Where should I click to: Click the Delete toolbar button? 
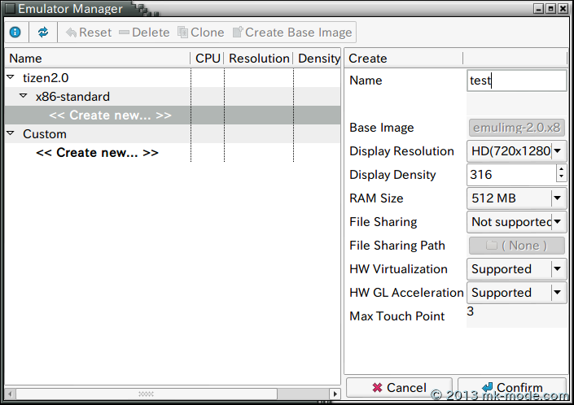pyautogui.click(x=144, y=33)
